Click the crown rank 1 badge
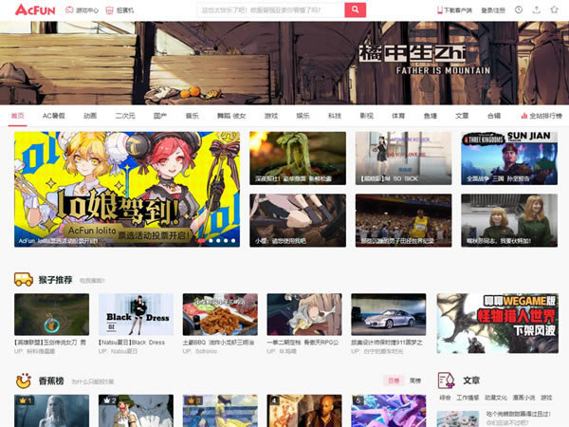Image resolution: width=569 pixels, height=427 pixels. point(24,400)
